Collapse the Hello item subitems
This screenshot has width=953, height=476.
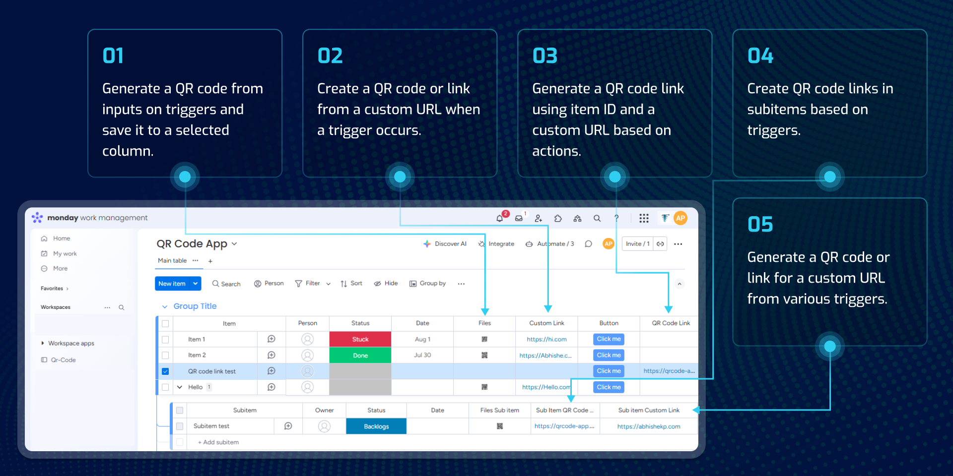click(180, 387)
